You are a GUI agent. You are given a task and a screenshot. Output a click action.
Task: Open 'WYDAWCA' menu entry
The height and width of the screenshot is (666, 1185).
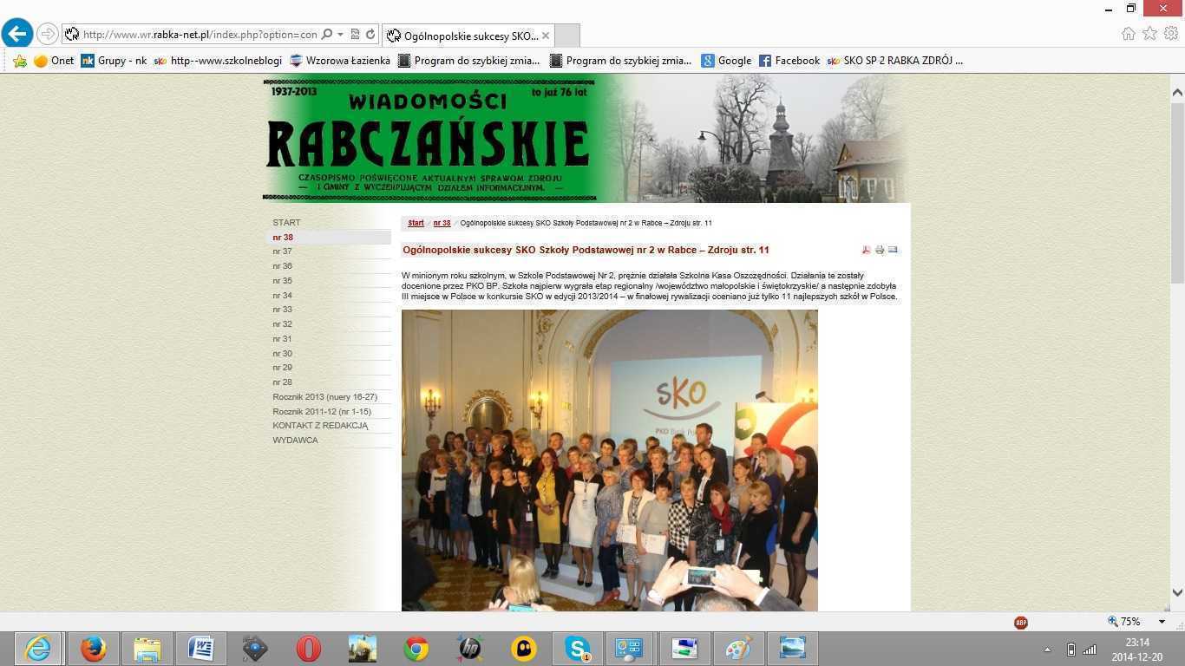point(295,441)
